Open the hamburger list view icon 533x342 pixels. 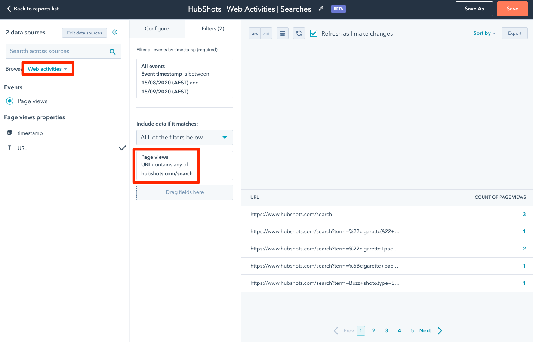283,34
